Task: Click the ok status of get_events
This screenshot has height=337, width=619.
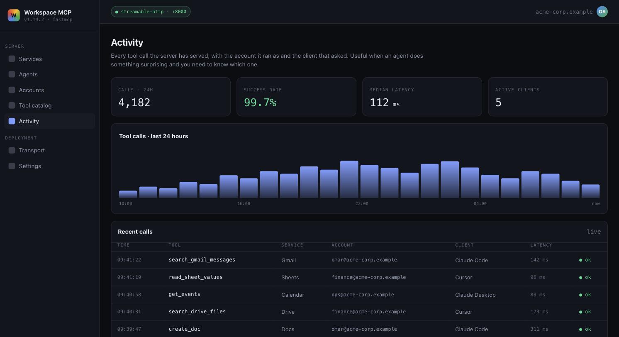Action: pos(585,295)
